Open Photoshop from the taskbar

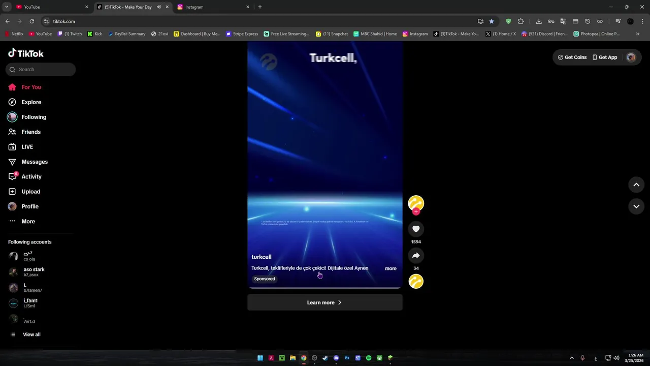pos(347,358)
